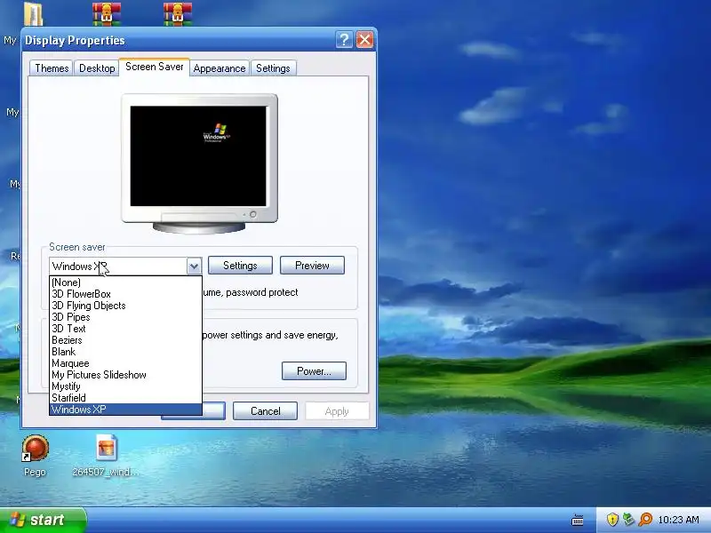This screenshot has height=533, width=711.
Task: Select Marquee screen saver
Action: coord(125,363)
